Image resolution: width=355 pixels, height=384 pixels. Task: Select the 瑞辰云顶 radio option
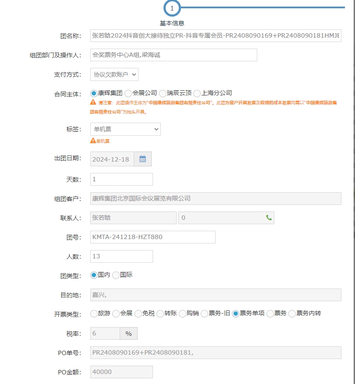coord(163,93)
